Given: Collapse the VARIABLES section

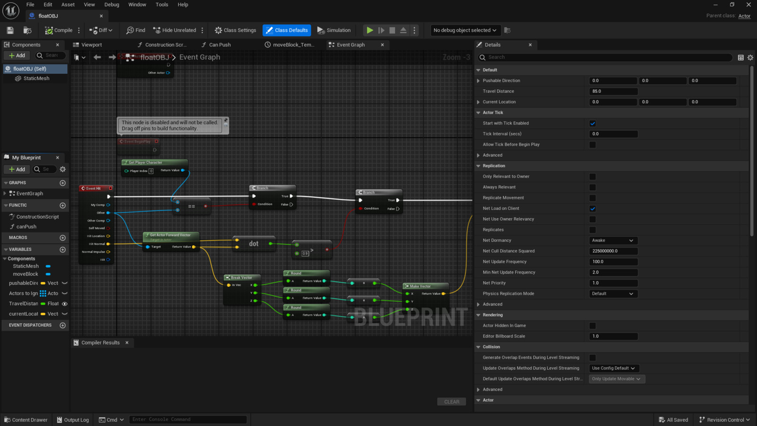Looking at the screenshot, I should 6,249.
